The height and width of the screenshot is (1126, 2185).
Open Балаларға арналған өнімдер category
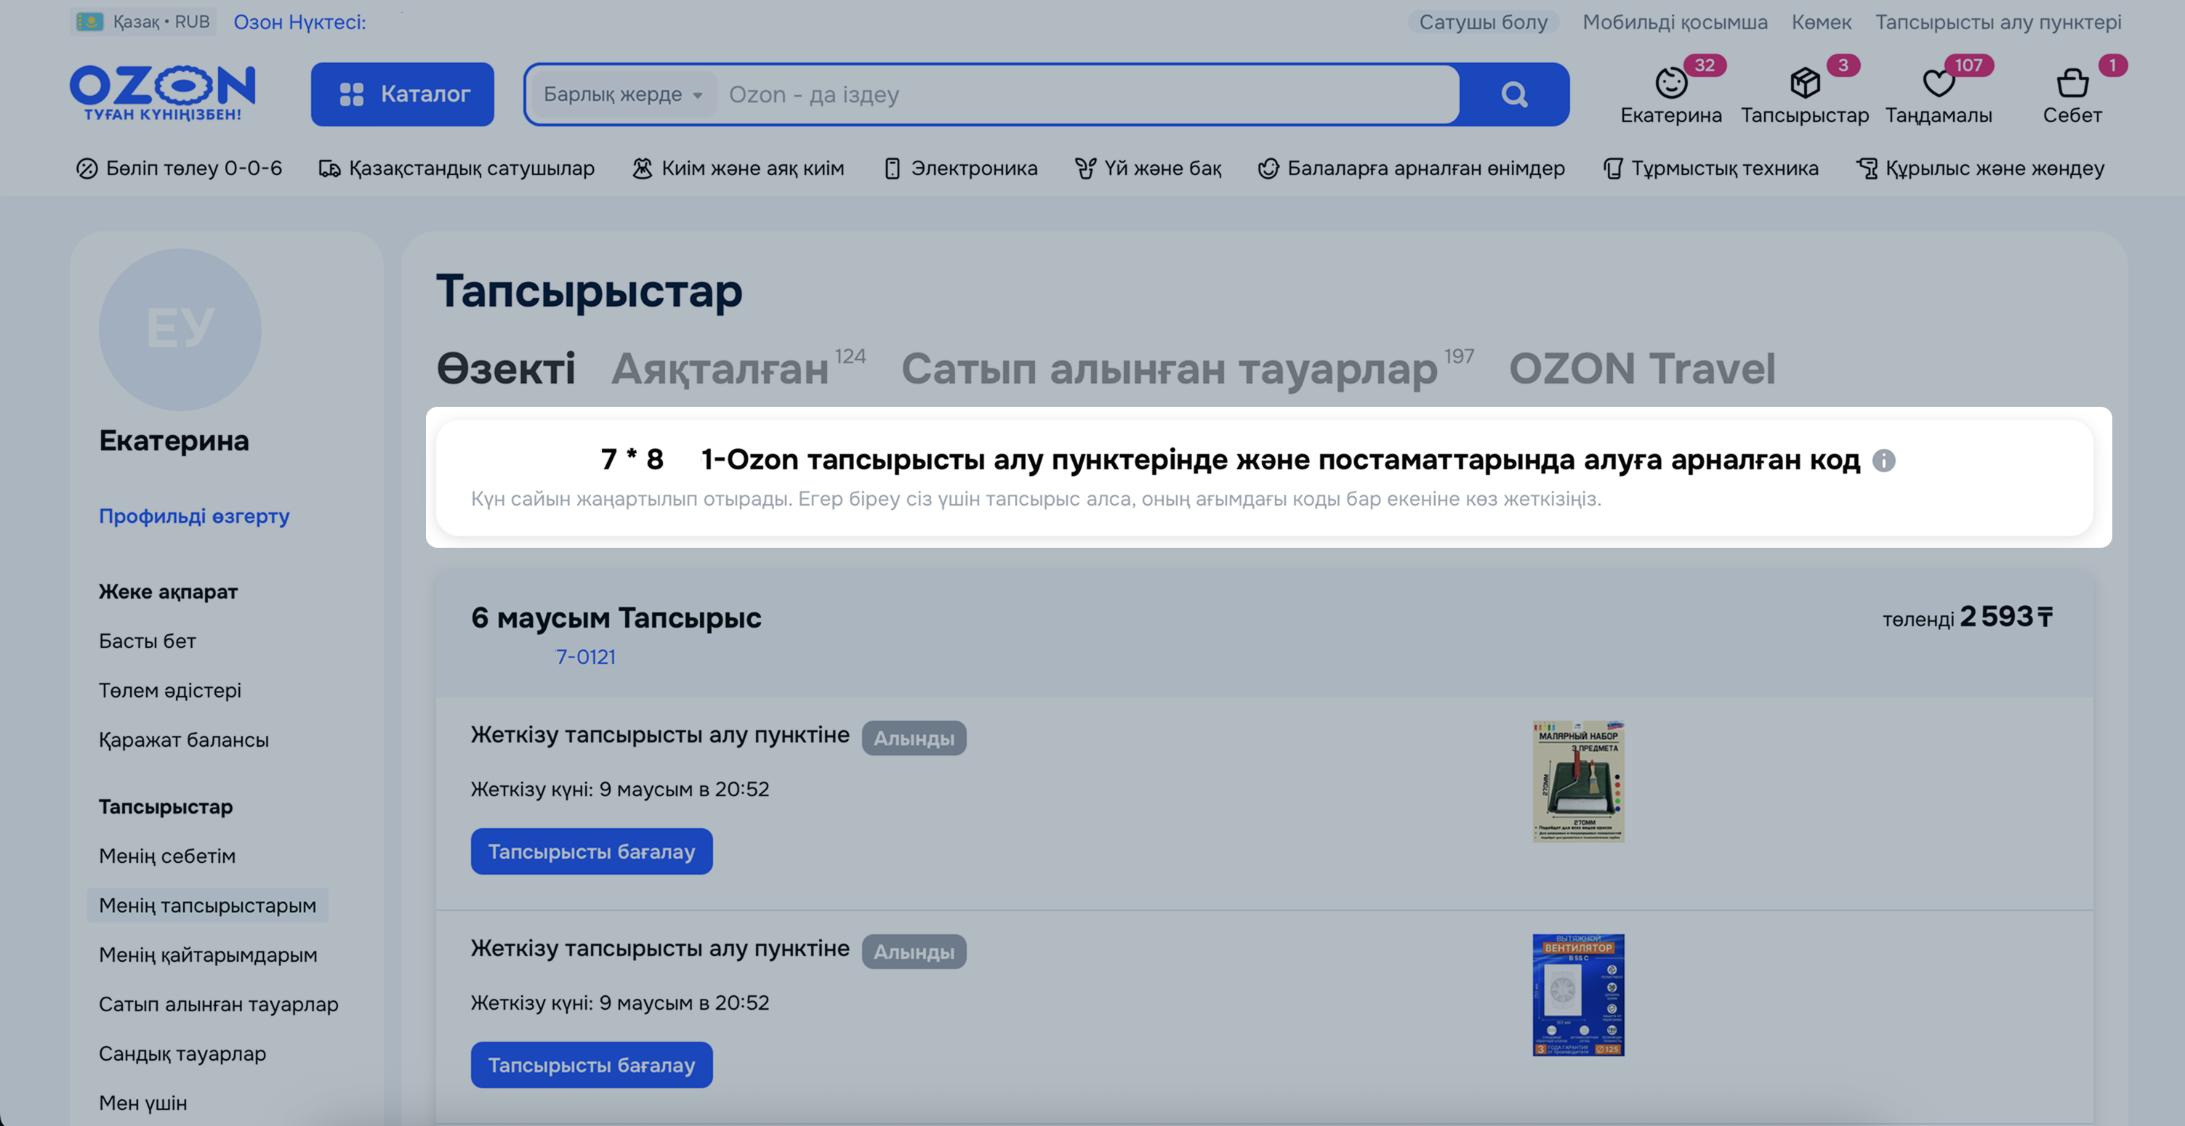1412,168
